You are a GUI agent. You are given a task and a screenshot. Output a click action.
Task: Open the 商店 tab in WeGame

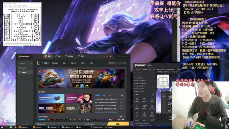pyautogui.click(x=58, y=56)
